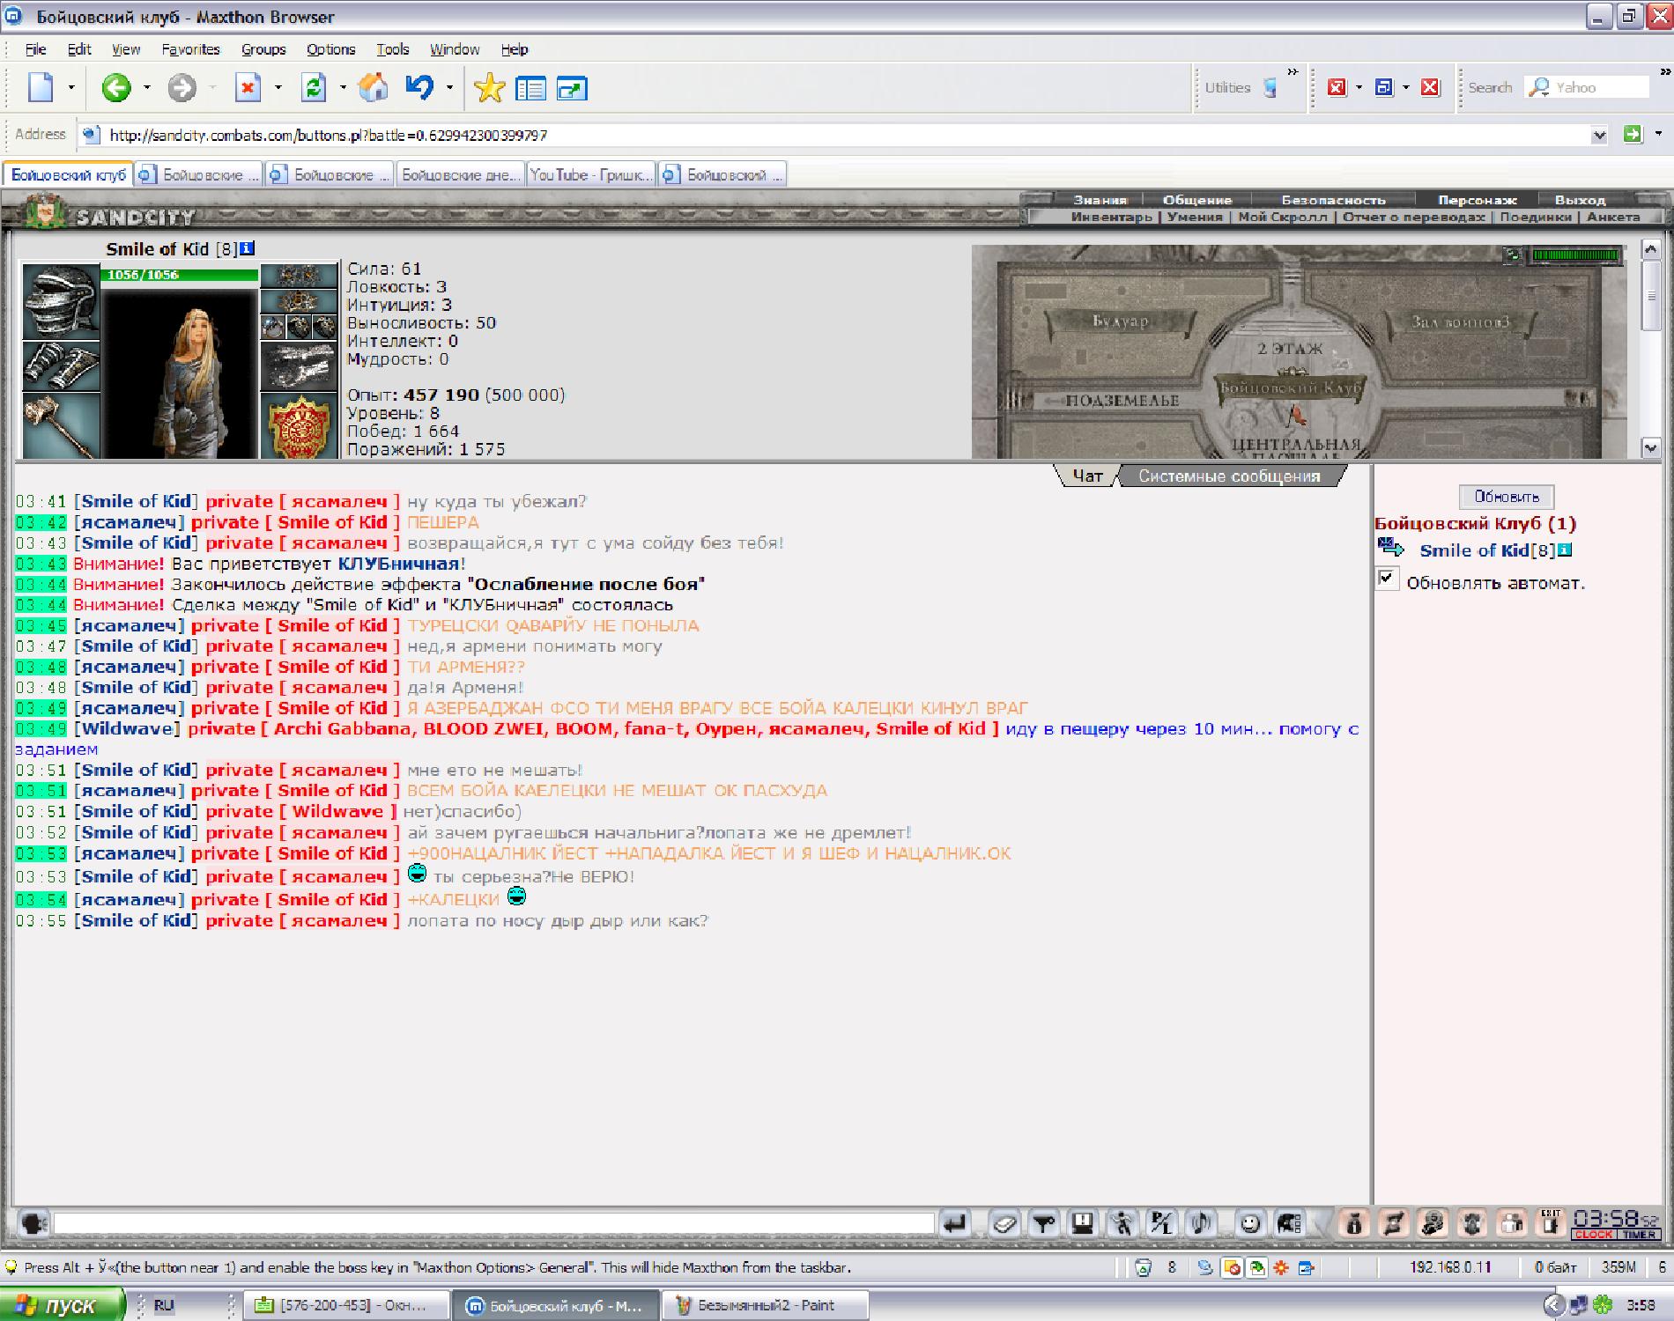
Task: Toggle the CLOCK mode under the timer
Action: (x=1593, y=1235)
